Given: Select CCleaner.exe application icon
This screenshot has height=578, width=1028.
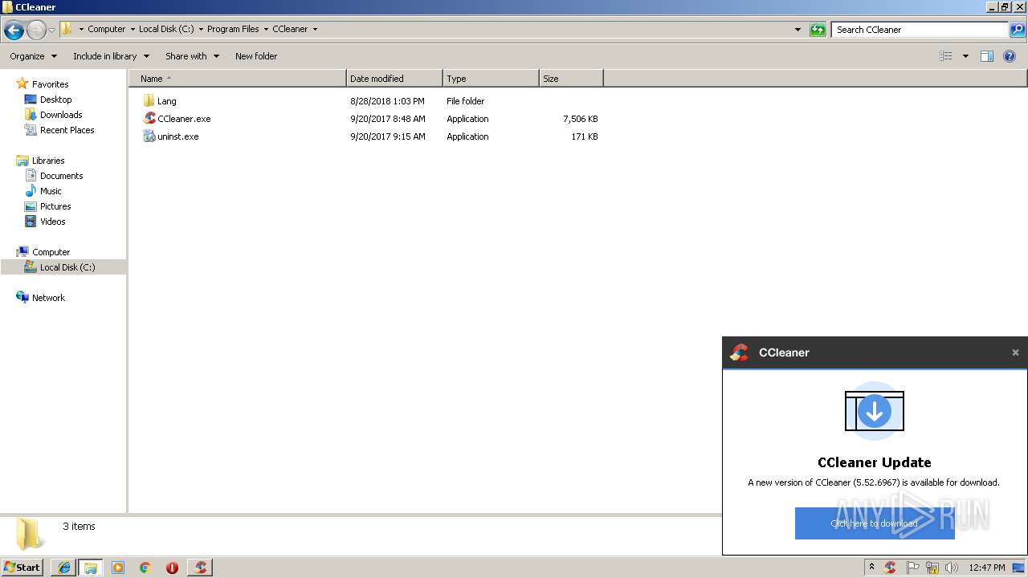Looking at the screenshot, I should [x=149, y=119].
